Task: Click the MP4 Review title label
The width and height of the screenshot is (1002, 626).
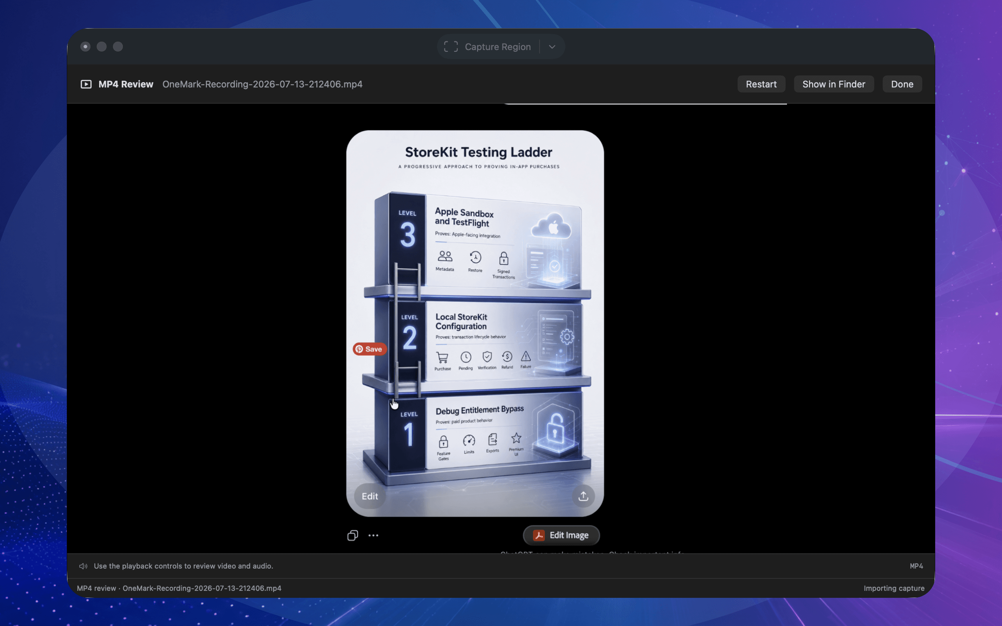Action: tap(126, 84)
